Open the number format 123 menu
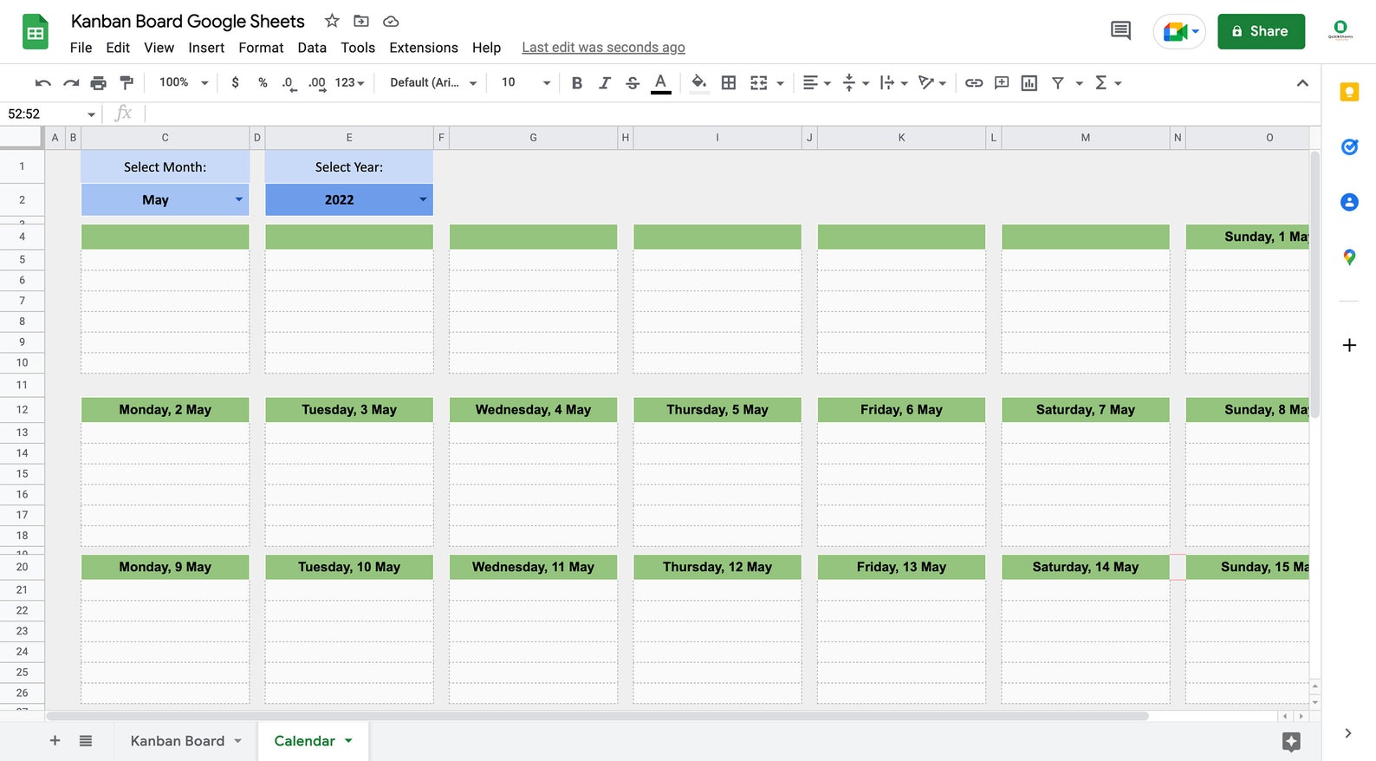 click(350, 82)
